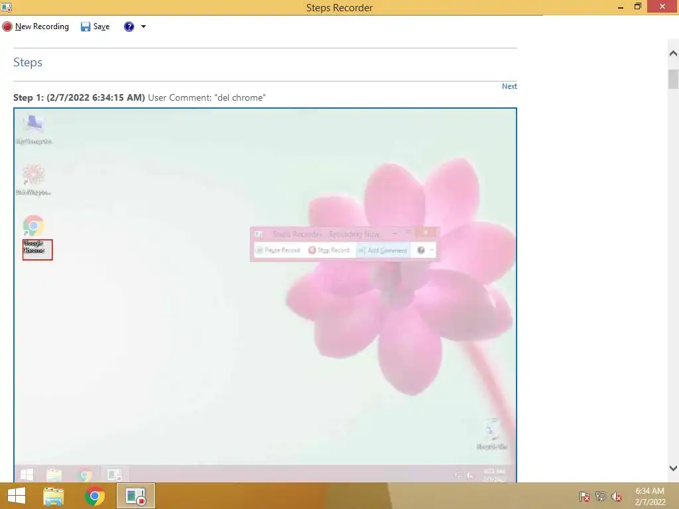Open the Windows Start button
Image resolution: width=679 pixels, height=509 pixels.
pyautogui.click(x=17, y=496)
